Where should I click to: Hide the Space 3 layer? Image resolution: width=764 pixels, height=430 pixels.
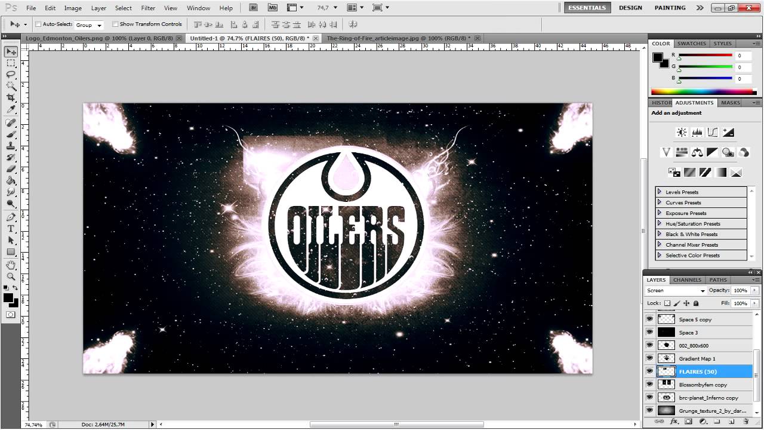point(650,333)
